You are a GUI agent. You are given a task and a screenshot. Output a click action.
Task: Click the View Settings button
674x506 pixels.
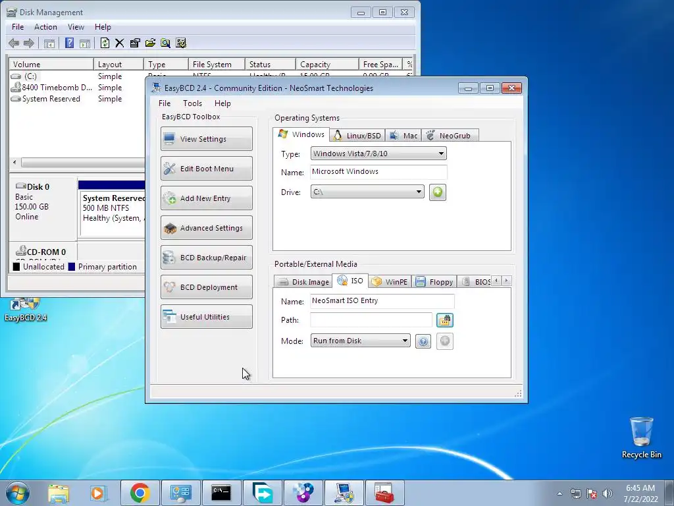pos(207,138)
